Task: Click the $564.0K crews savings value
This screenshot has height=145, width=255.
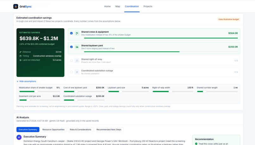Action: coord(233,33)
